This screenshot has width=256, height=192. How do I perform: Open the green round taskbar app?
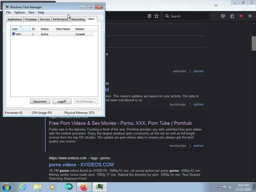click(68, 187)
